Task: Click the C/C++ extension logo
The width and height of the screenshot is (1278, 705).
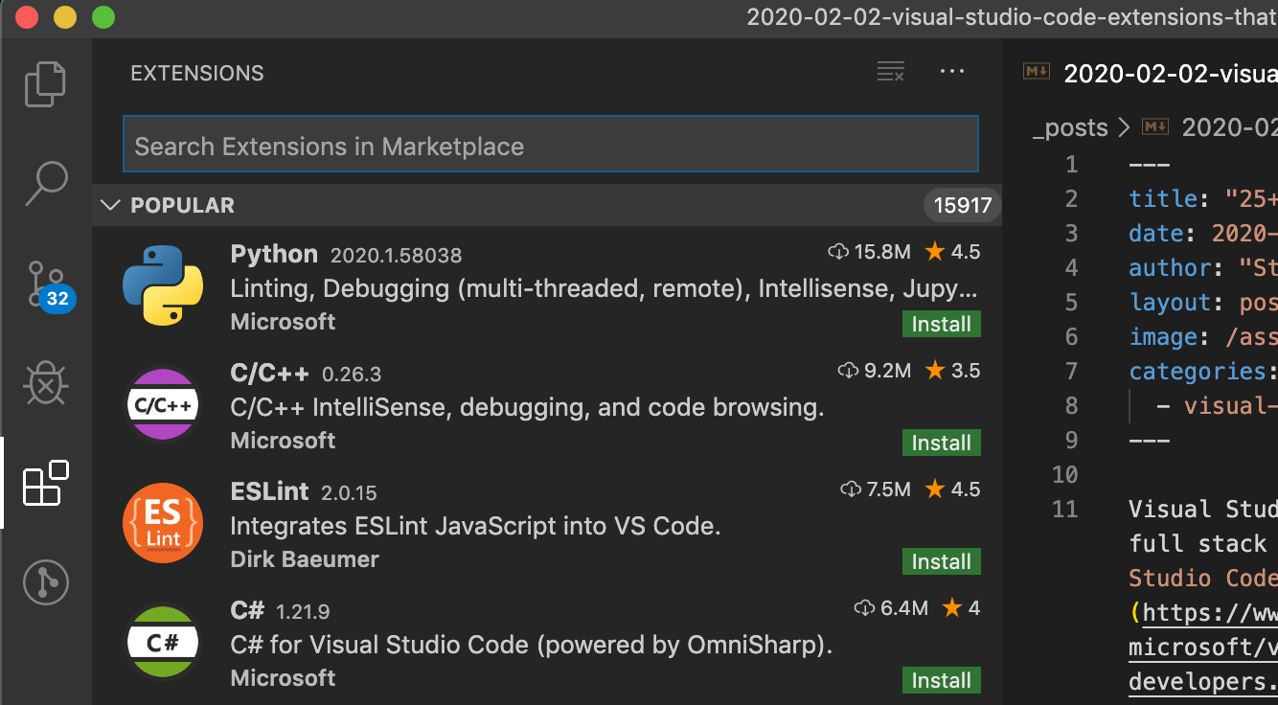Action: (x=163, y=404)
